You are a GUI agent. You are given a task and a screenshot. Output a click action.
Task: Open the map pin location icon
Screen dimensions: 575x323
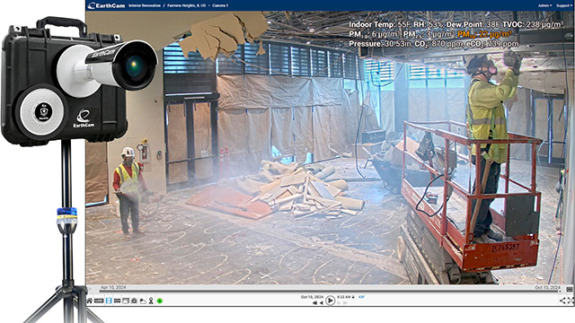pos(151,301)
